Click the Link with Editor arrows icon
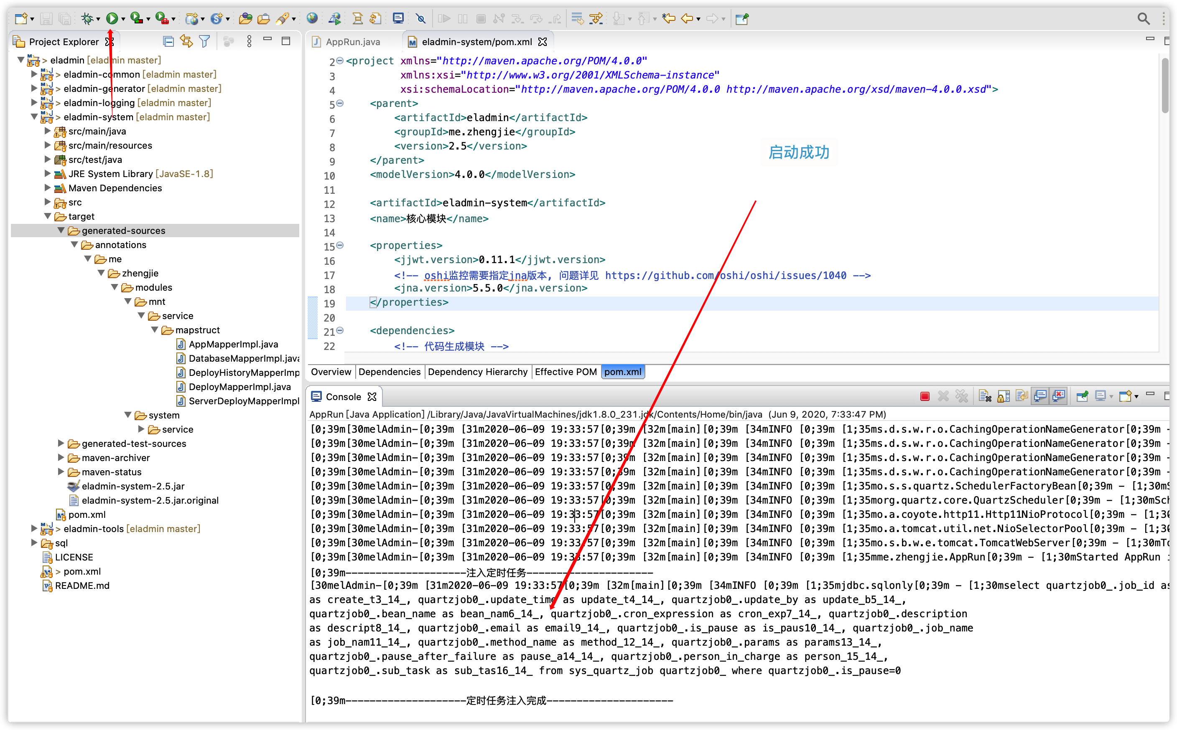1177x730 pixels. point(186,41)
